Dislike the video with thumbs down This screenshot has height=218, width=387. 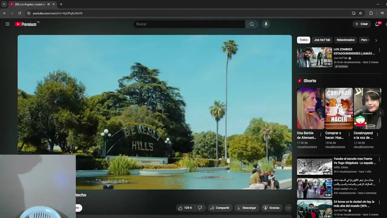click(200, 208)
